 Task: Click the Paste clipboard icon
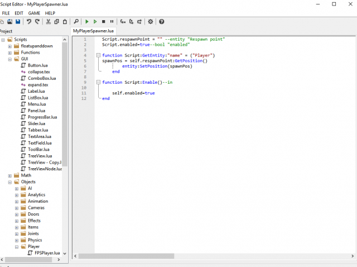coord(64,21)
